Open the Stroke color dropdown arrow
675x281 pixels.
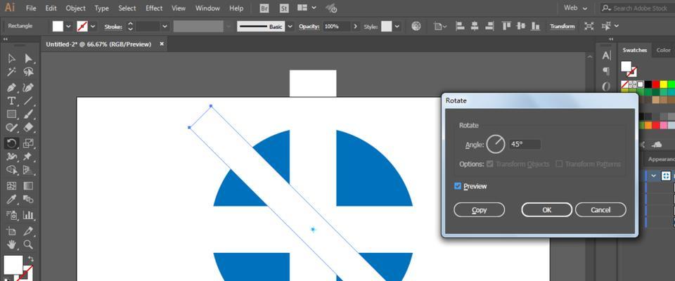coord(93,26)
